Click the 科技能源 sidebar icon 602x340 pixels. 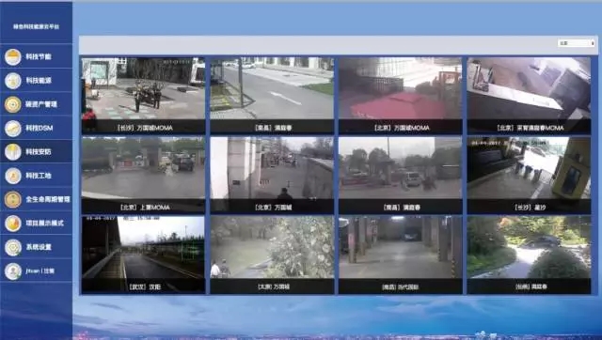pyautogui.click(x=12, y=81)
